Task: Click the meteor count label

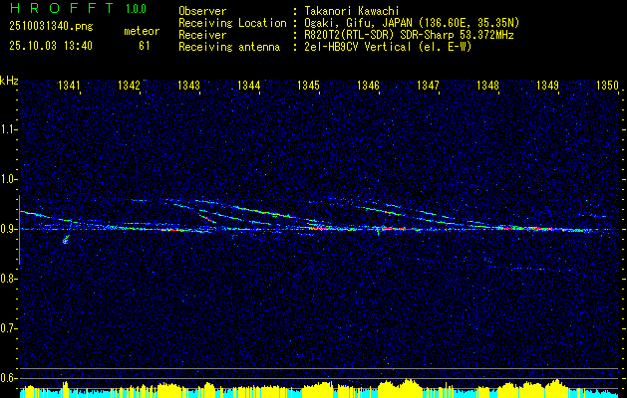Action: (x=142, y=31)
